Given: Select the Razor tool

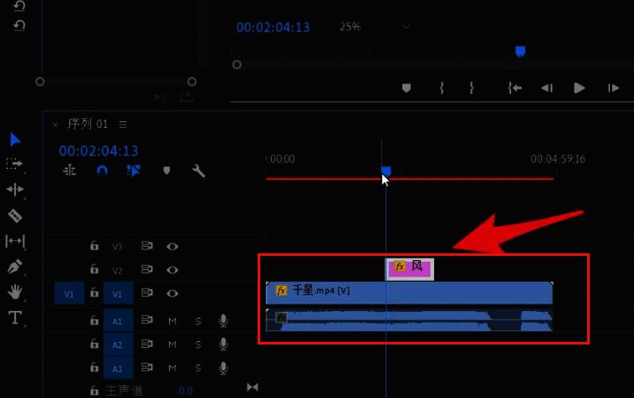Looking at the screenshot, I should coord(15,216).
